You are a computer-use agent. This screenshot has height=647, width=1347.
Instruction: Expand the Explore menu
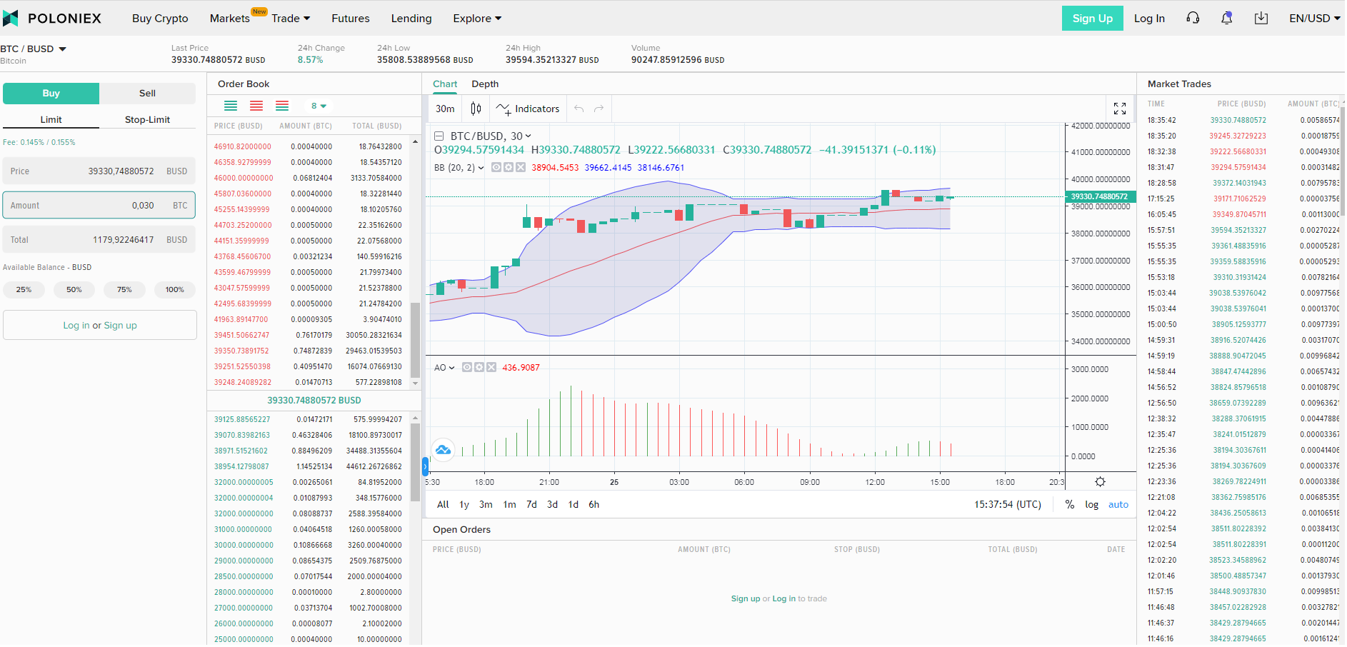(x=477, y=19)
